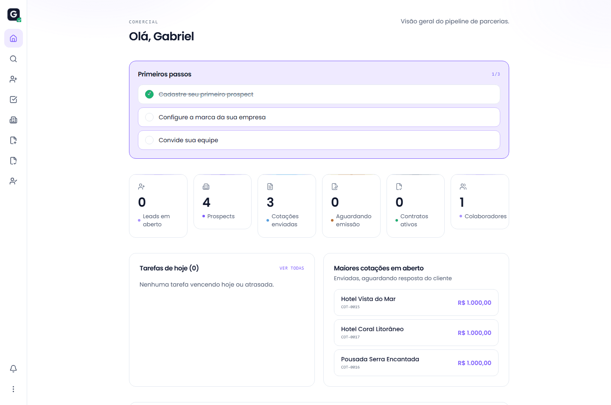Image resolution: width=611 pixels, height=405 pixels.
Task: Open the collaborators user-check sidebar icon
Action: pyautogui.click(x=14, y=181)
